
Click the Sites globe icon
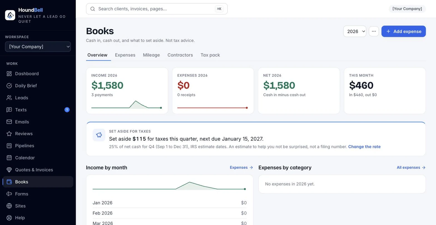click(9, 206)
